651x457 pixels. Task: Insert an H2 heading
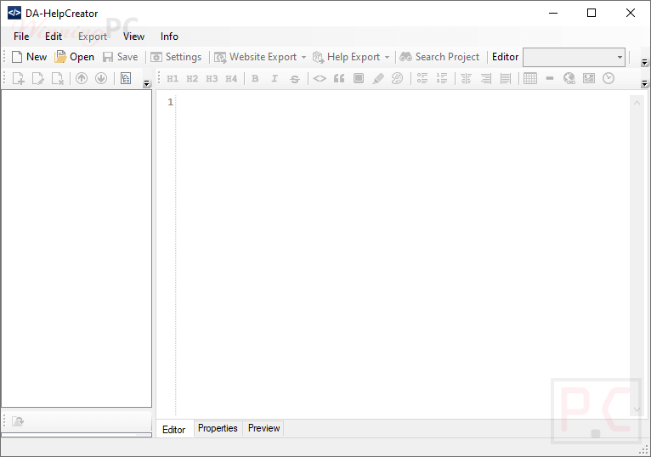[x=192, y=78]
